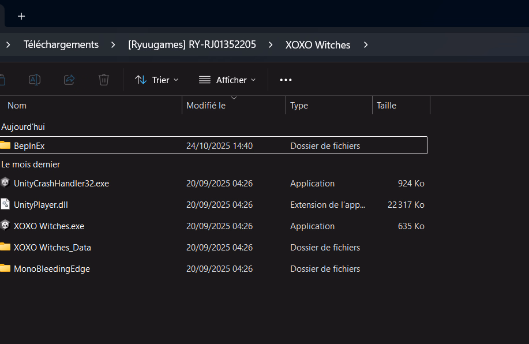529x344 pixels.
Task: Open the Afficher view dropdown
Action: pos(227,80)
